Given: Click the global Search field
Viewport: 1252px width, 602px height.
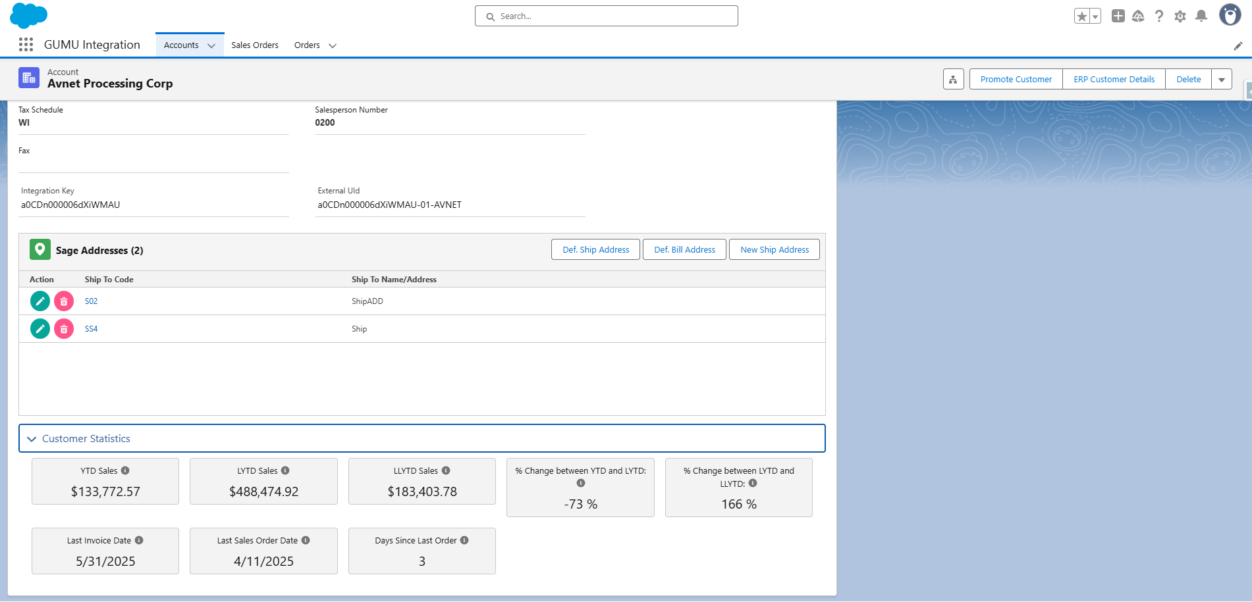Looking at the screenshot, I should tap(607, 16).
